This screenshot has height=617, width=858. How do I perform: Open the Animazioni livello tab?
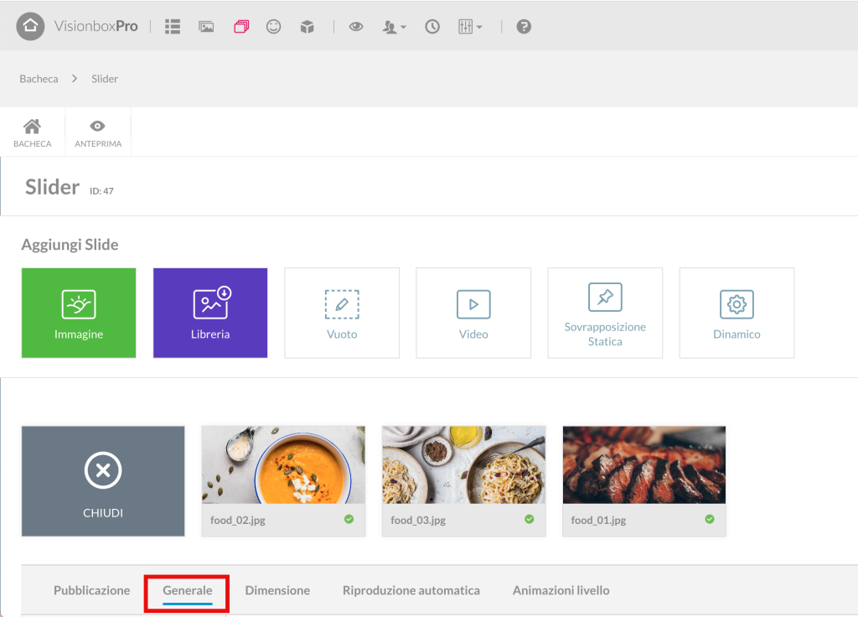coord(561,590)
